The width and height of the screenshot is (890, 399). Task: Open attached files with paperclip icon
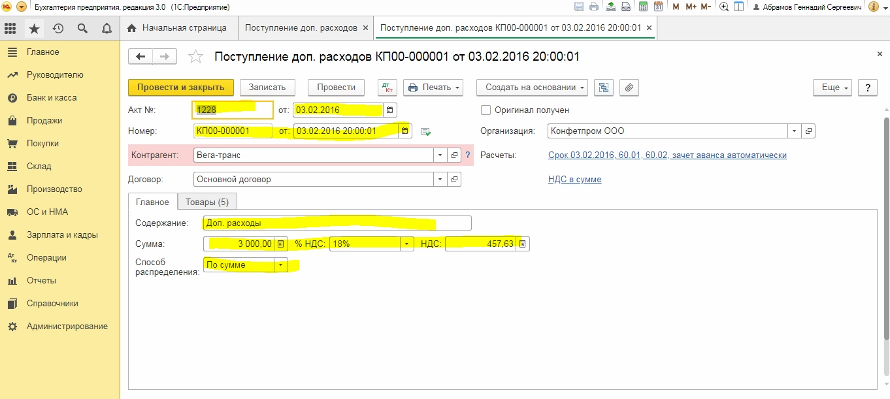(x=629, y=88)
